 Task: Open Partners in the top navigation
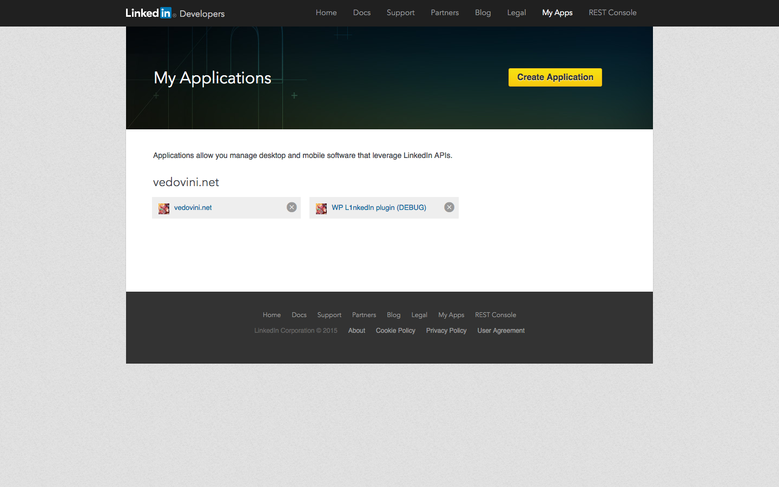445,12
